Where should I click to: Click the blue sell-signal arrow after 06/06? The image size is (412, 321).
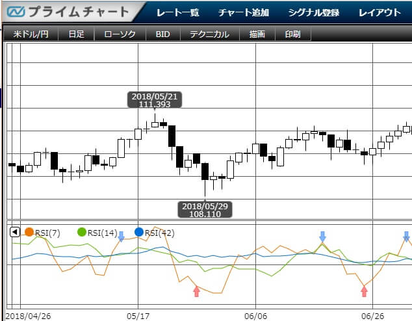click(x=323, y=237)
